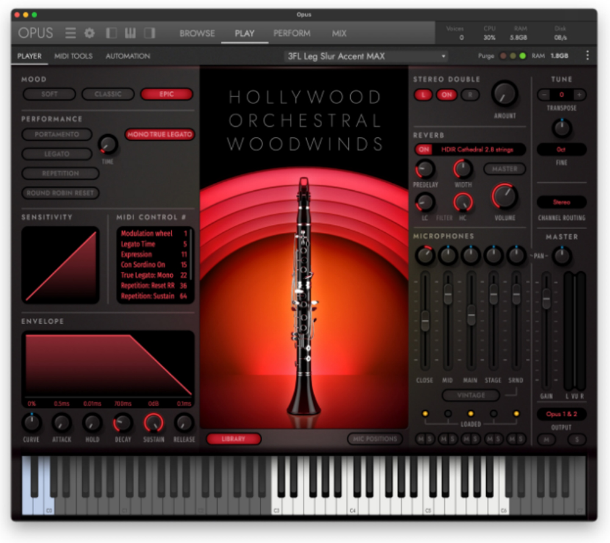This screenshot has height=543, width=610.
Task: Toggle Stereo Double ON switch
Action: (447, 94)
